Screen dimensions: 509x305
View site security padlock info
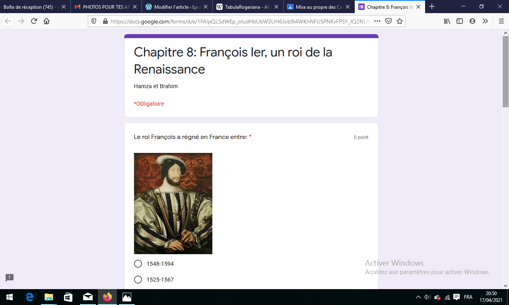pyautogui.click(x=105, y=21)
